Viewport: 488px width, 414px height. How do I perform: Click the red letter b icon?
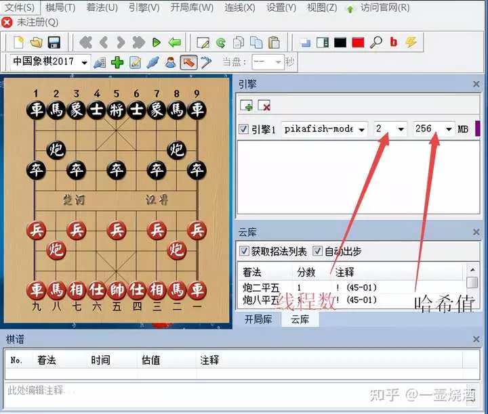pos(394,42)
